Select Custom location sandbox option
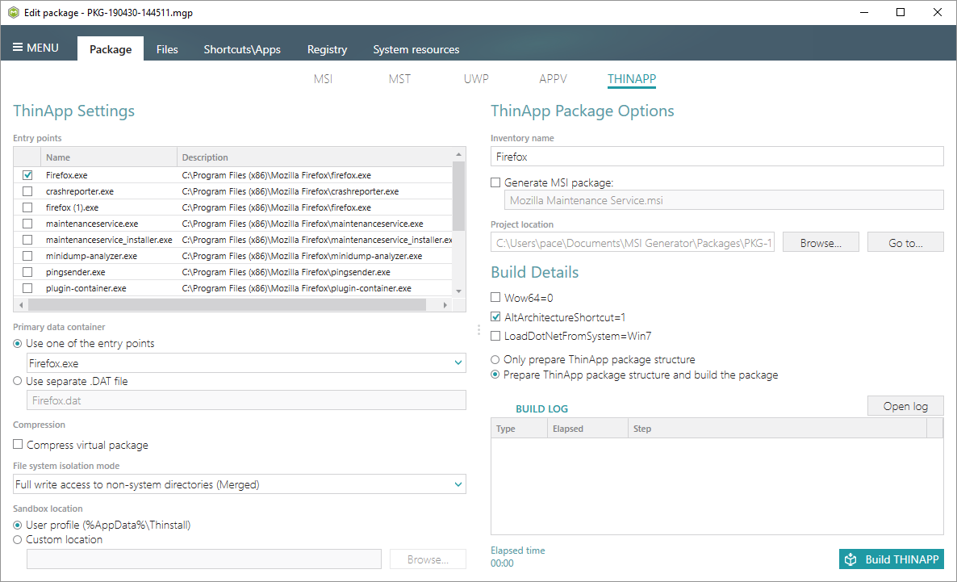Screen dimensions: 957x582 pyautogui.click(x=58, y=540)
